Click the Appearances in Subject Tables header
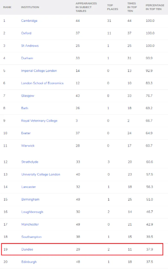Screen dimensions: 168x269 point(86,7)
